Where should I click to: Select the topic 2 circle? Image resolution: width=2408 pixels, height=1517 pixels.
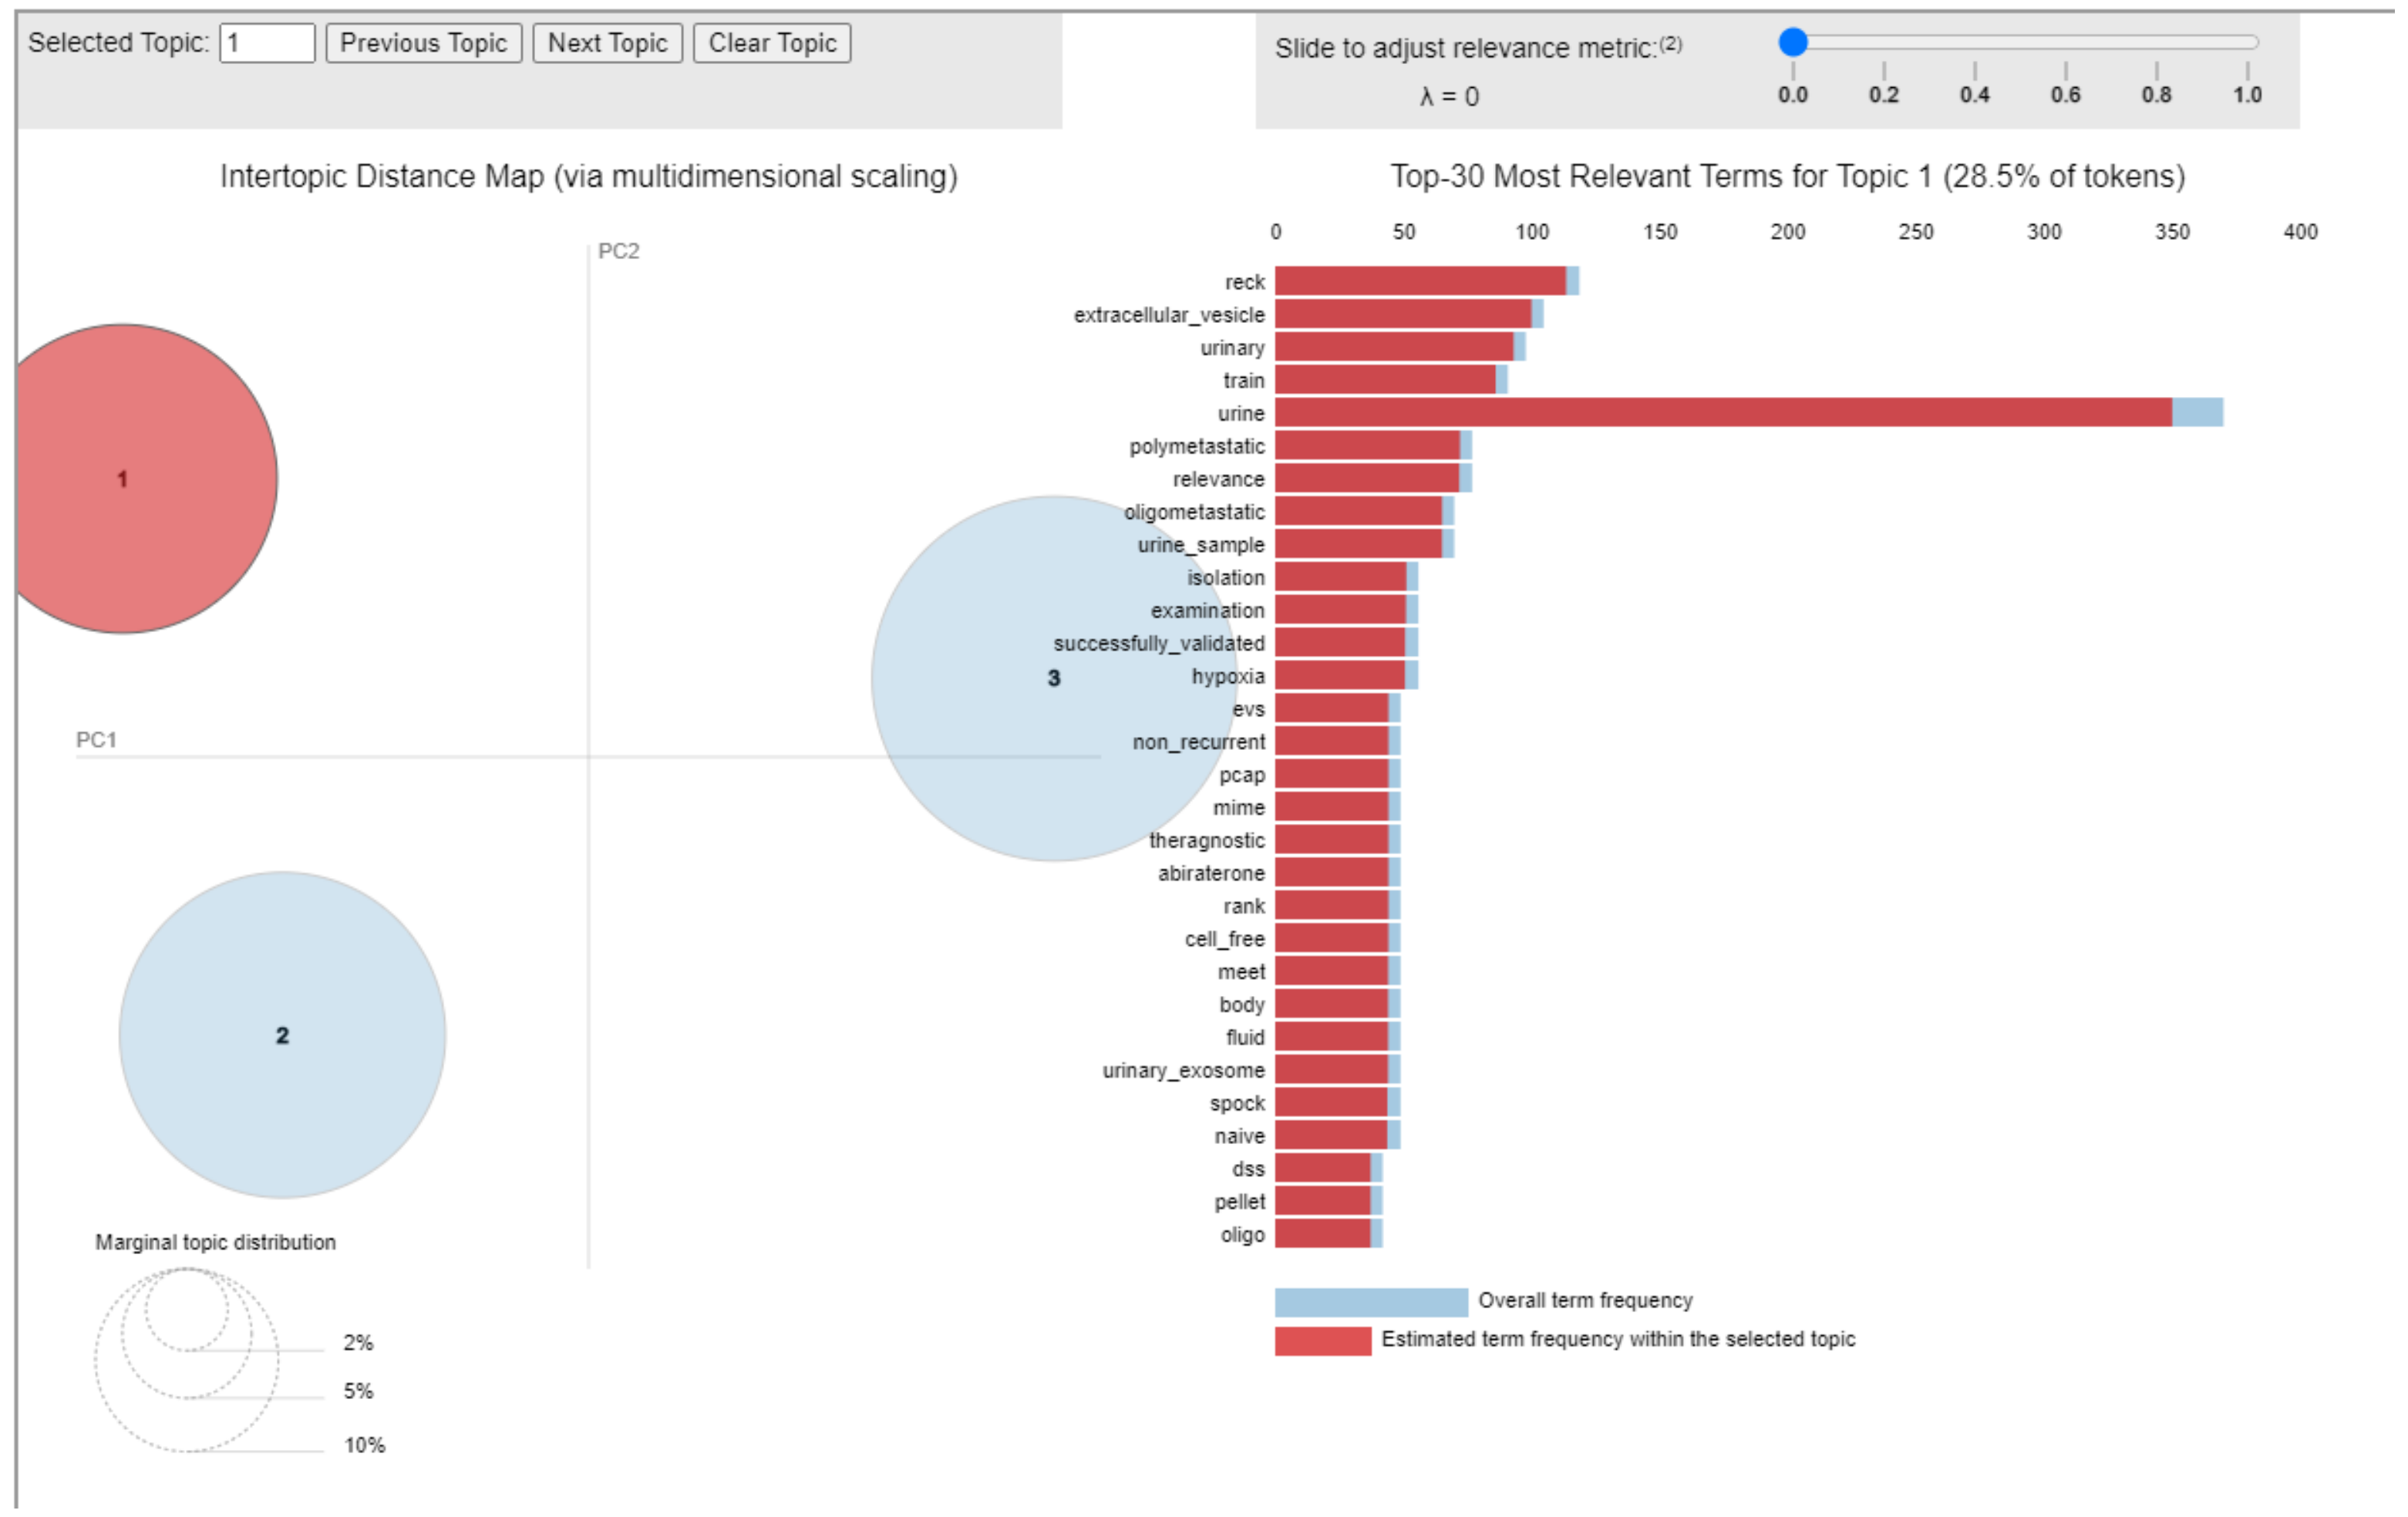(x=282, y=1035)
